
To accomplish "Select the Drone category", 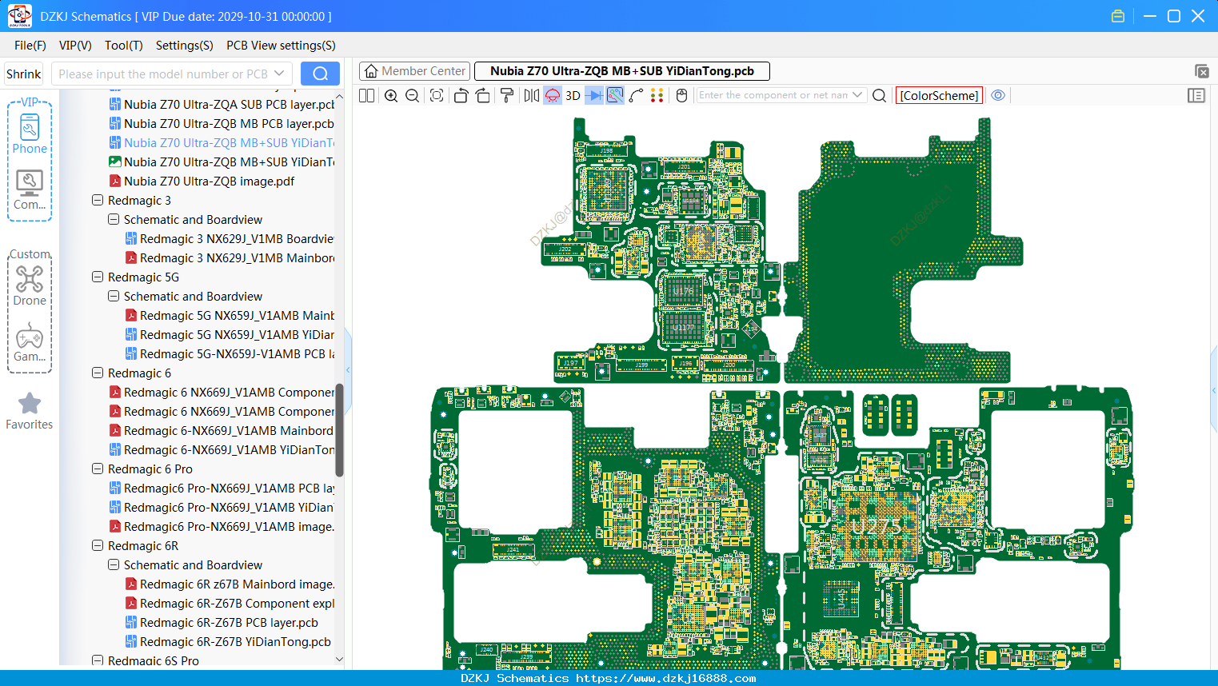I will (30, 285).
